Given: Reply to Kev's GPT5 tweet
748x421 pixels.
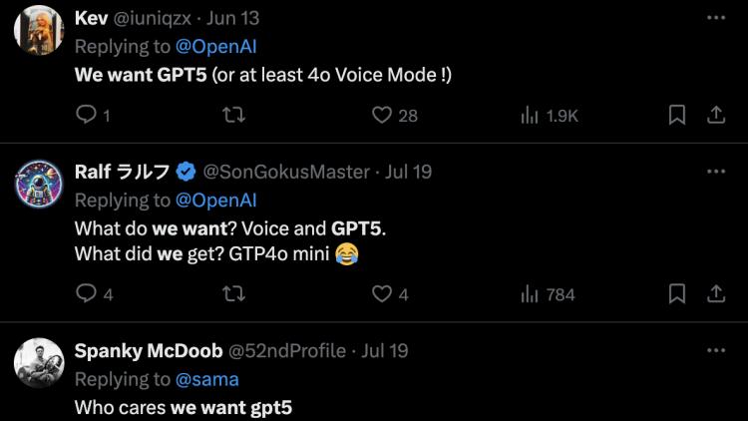Looking at the screenshot, I should click(x=87, y=116).
